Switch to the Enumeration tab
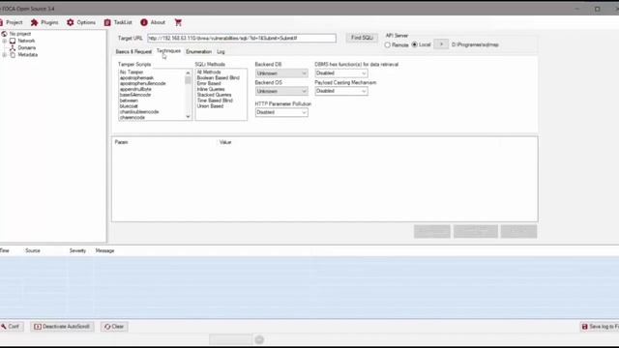The width and height of the screenshot is (619, 348). point(198,51)
